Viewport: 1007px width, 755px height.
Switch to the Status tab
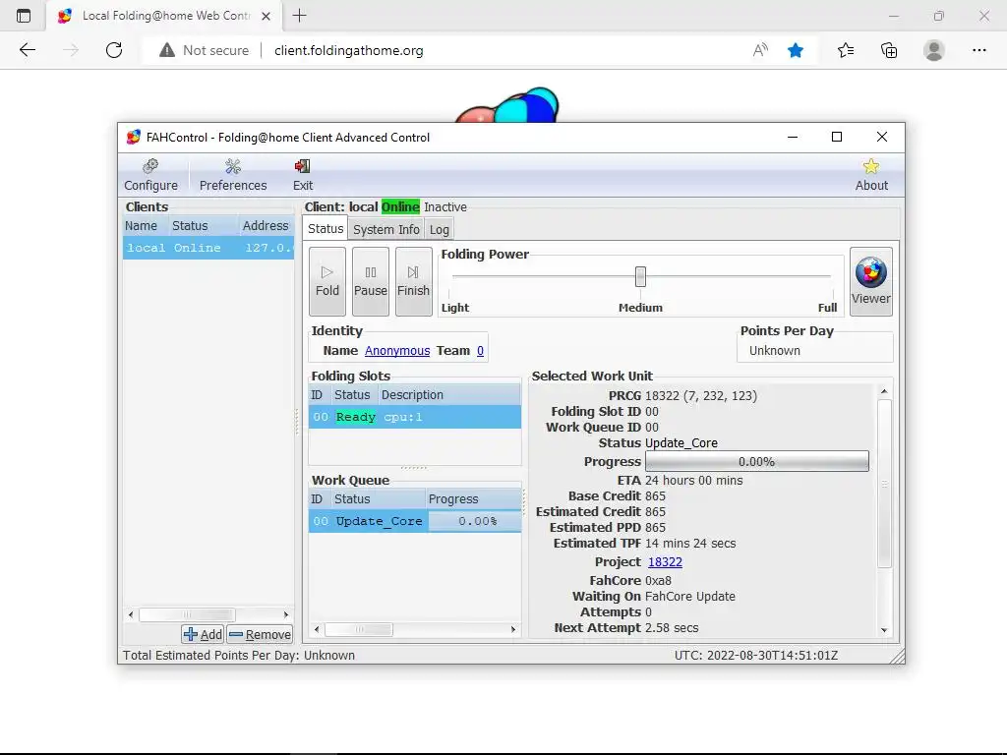click(326, 228)
